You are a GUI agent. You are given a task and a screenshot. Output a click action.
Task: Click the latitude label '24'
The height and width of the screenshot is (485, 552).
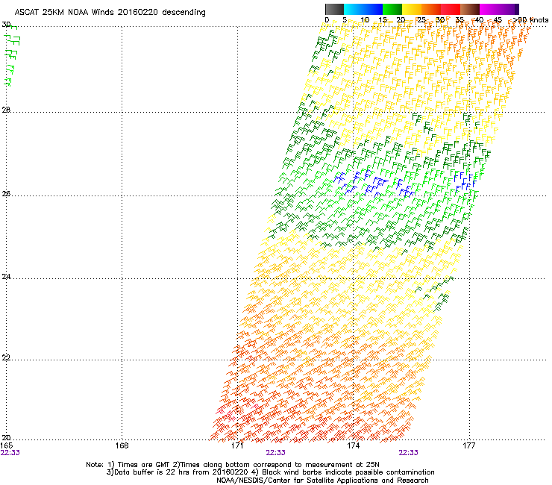click(x=6, y=277)
